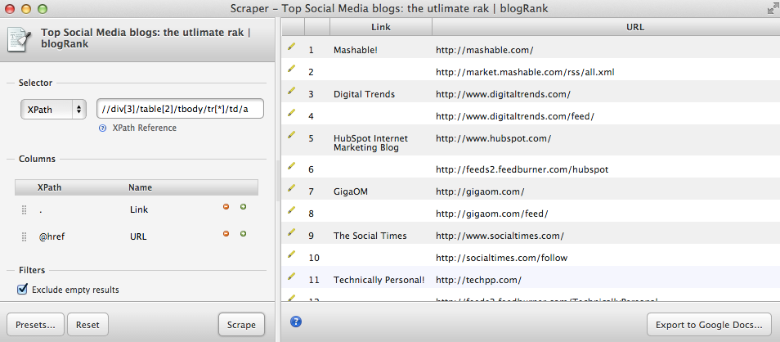Click URL cell 'http://mashable.com/'
Viewport: 780px width, 342px height.
[x=485, y=50]
